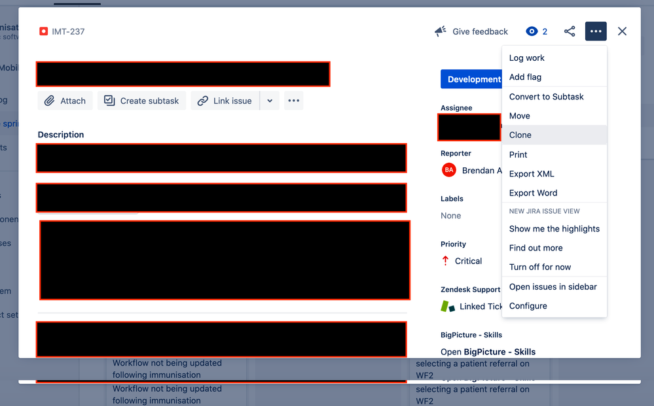654x406 pixels.
Task: Click the Priority field label
Action: point(453,244)
